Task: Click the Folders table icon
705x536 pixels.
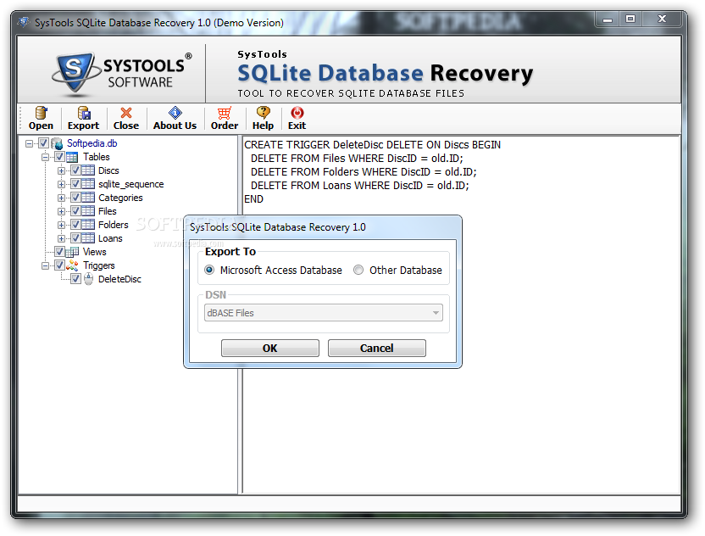Action: pos(87,225)
